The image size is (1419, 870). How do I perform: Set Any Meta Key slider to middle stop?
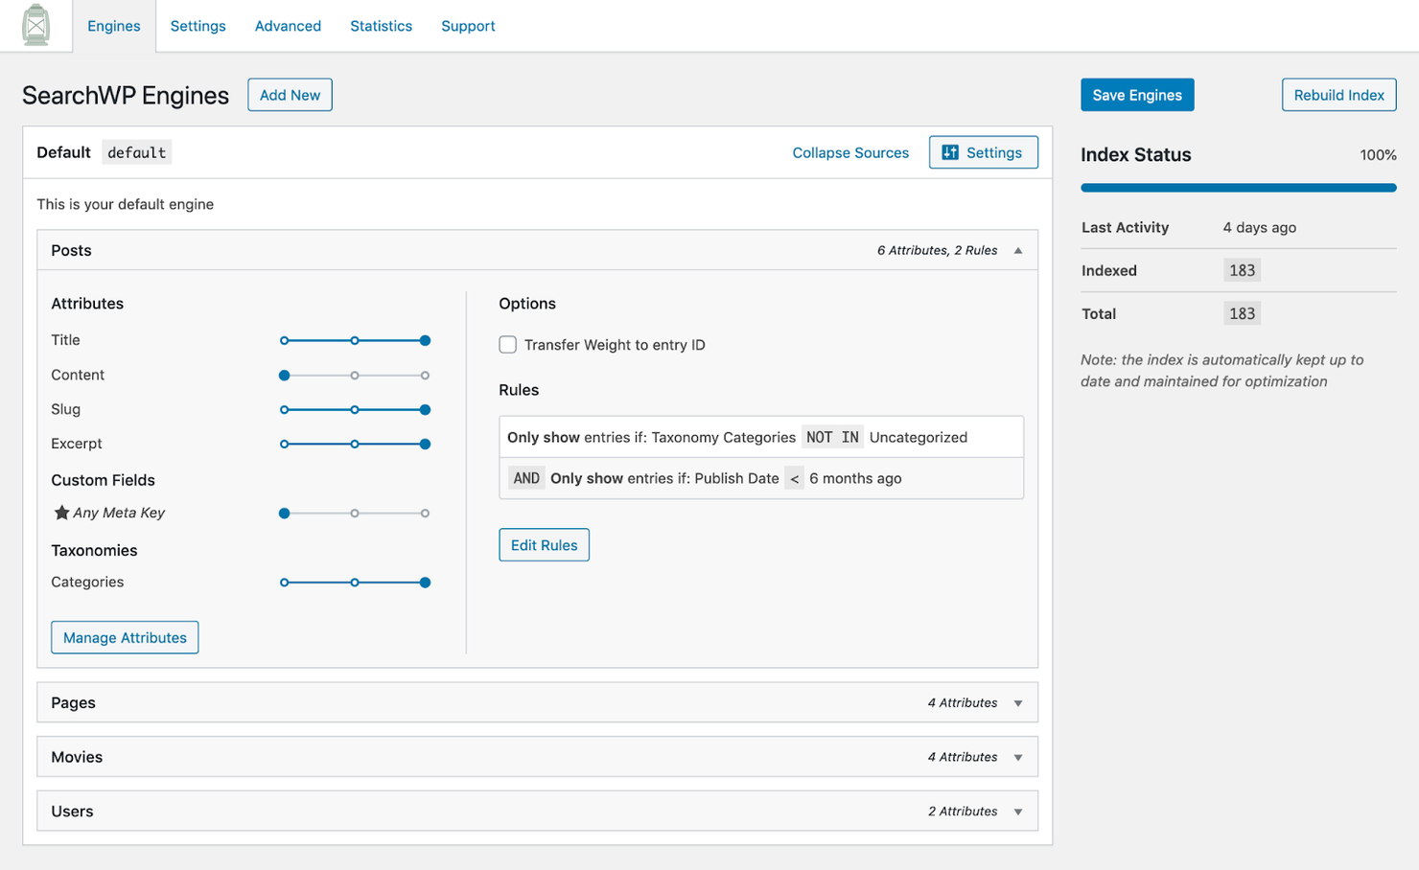coord(355,514)
